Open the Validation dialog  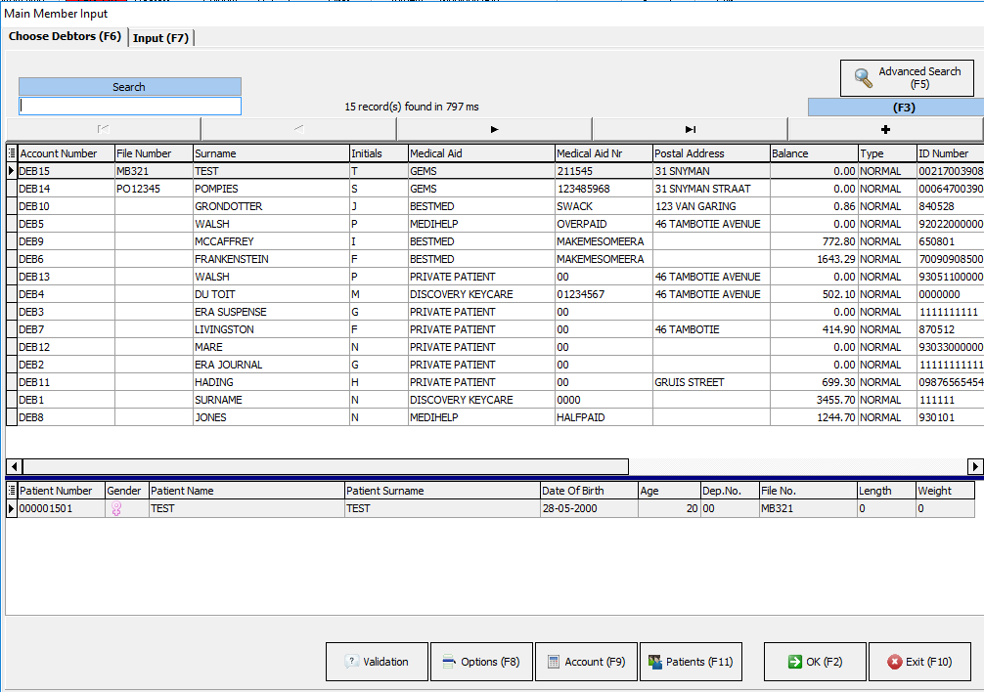pos(377,662)
